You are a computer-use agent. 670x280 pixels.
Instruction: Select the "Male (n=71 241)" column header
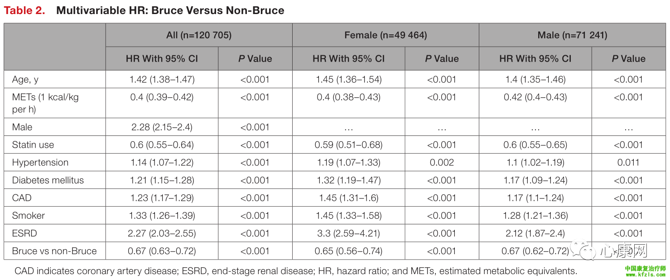coord(572,35)
